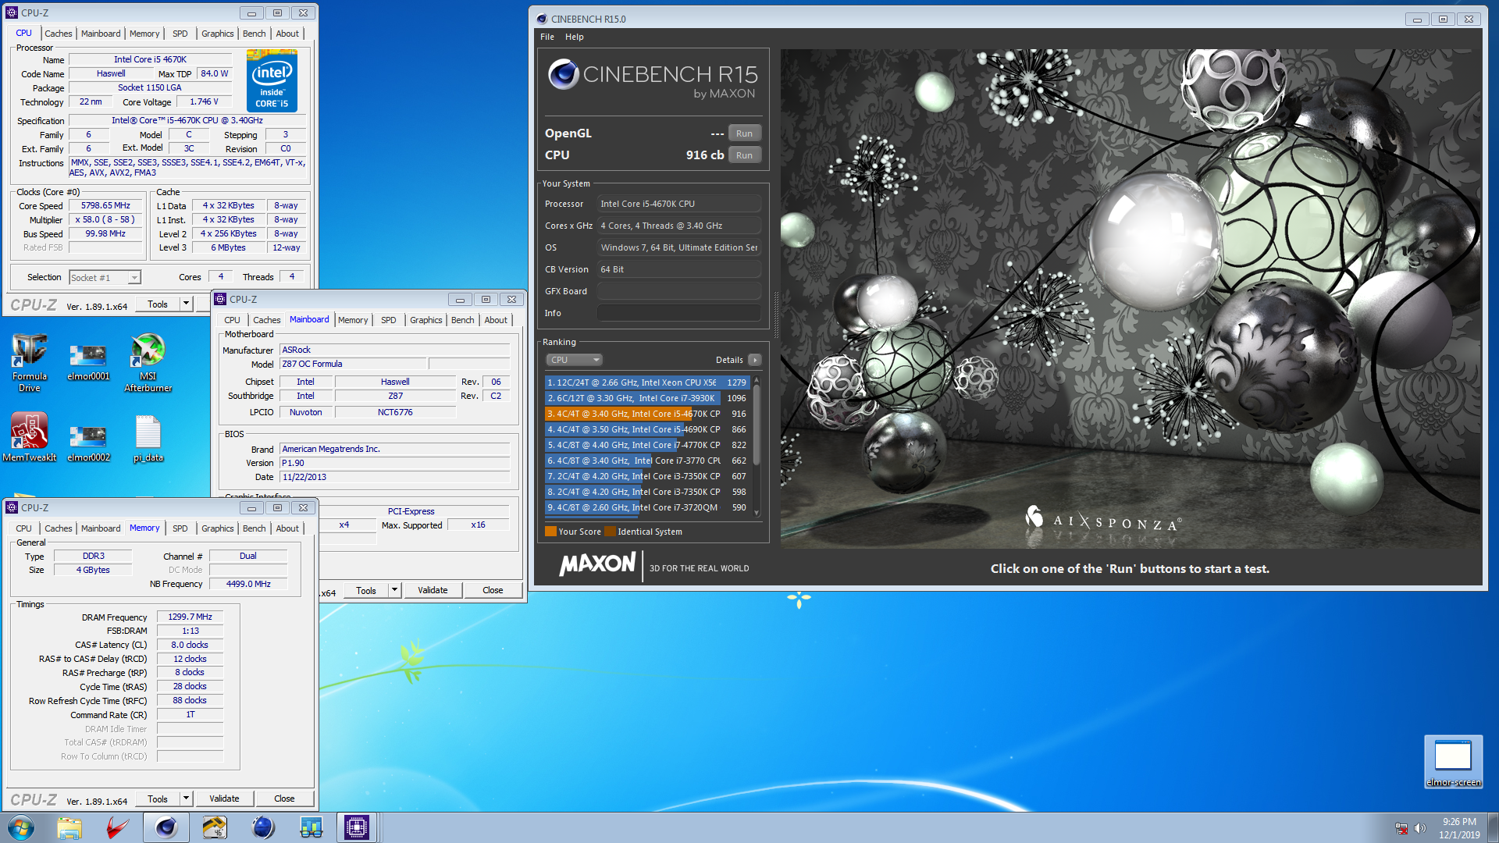This screenshot has height=843, width=1499.
Task: Open pi_data text file on desktop
Action: [x=148, y=438]
